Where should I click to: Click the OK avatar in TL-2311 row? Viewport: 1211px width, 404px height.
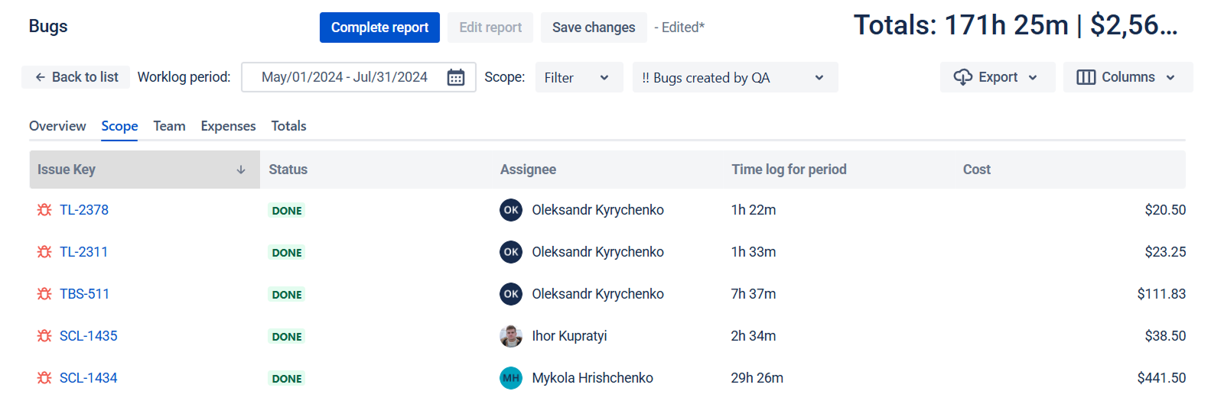pos(511,252)
